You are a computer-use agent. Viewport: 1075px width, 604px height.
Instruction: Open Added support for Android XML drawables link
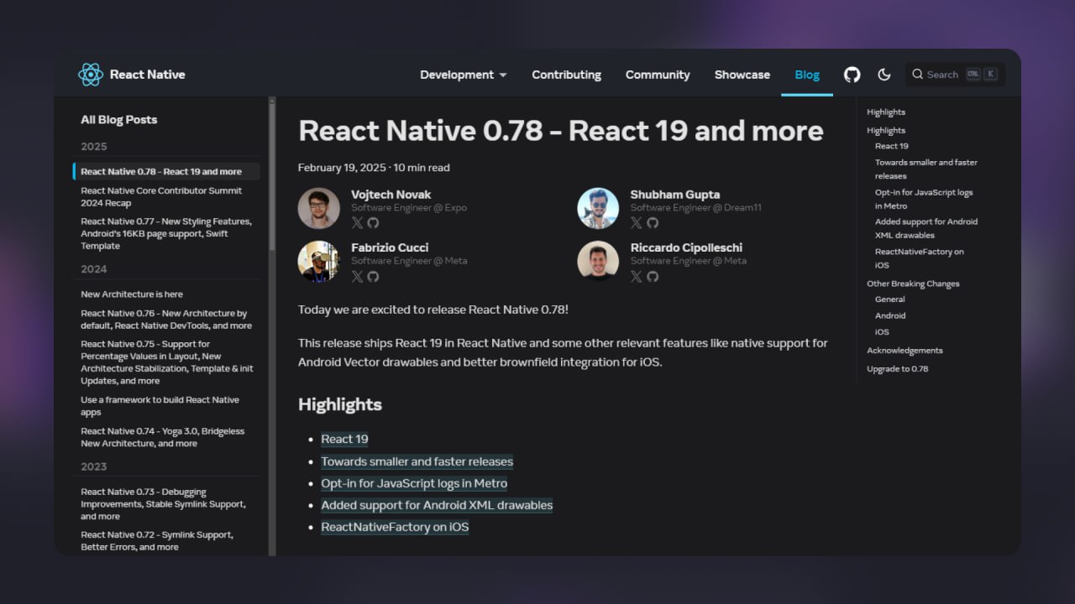(437, 505)
